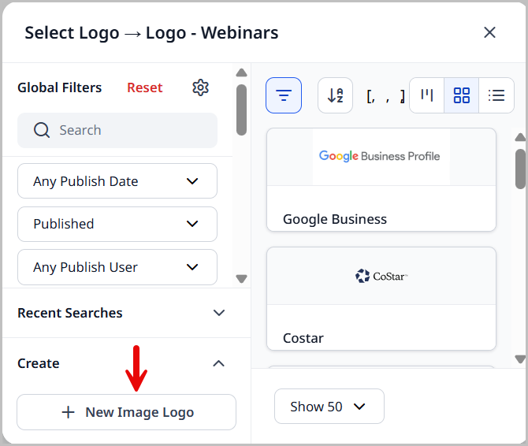Click the Google Business card title
528x446 pixels.
coord(335,219)
